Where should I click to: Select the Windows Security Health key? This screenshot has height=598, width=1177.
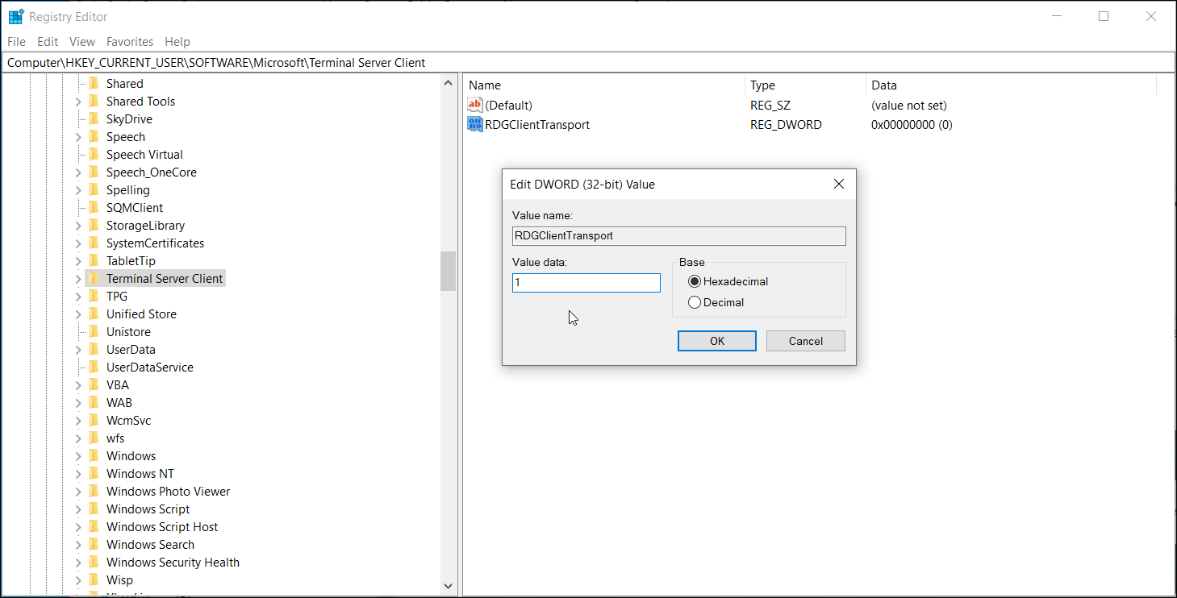173,562
